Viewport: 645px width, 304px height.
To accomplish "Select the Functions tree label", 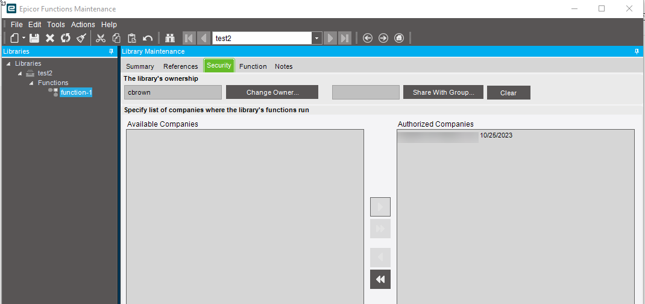I will [x=53, y=83].
